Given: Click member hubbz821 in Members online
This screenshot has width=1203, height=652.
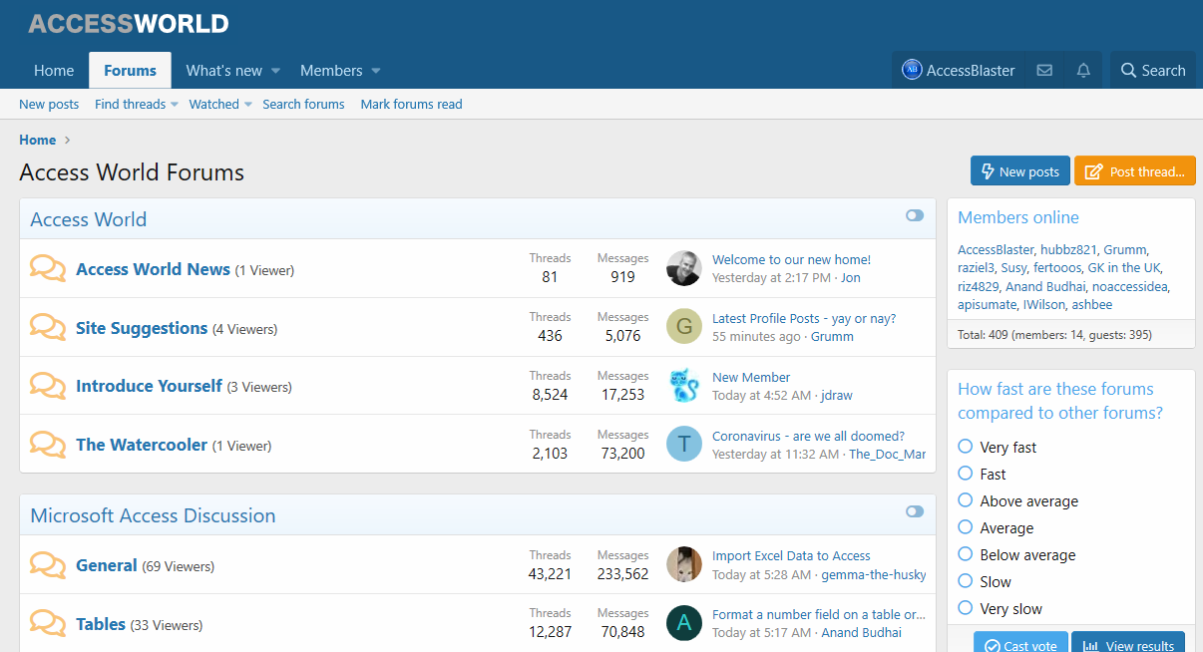Looking at the screenshot, I should coord(1068,250).
